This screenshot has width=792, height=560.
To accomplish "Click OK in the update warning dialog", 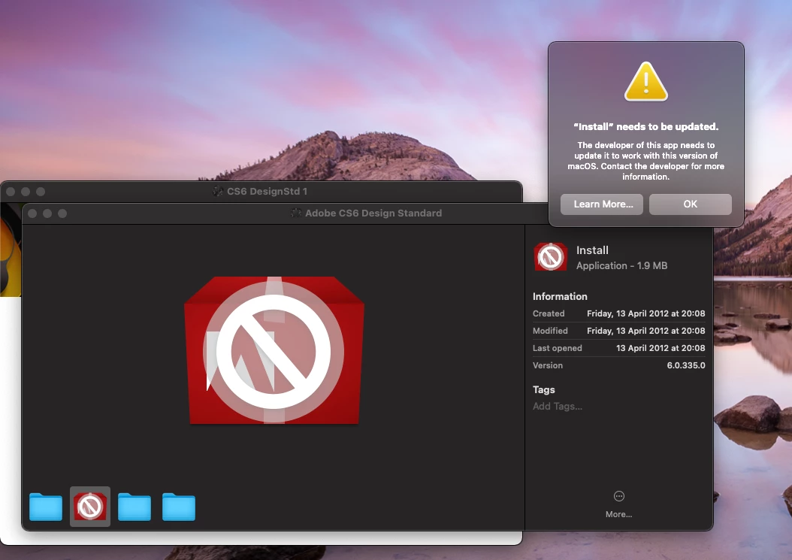I will pos(690,204).
